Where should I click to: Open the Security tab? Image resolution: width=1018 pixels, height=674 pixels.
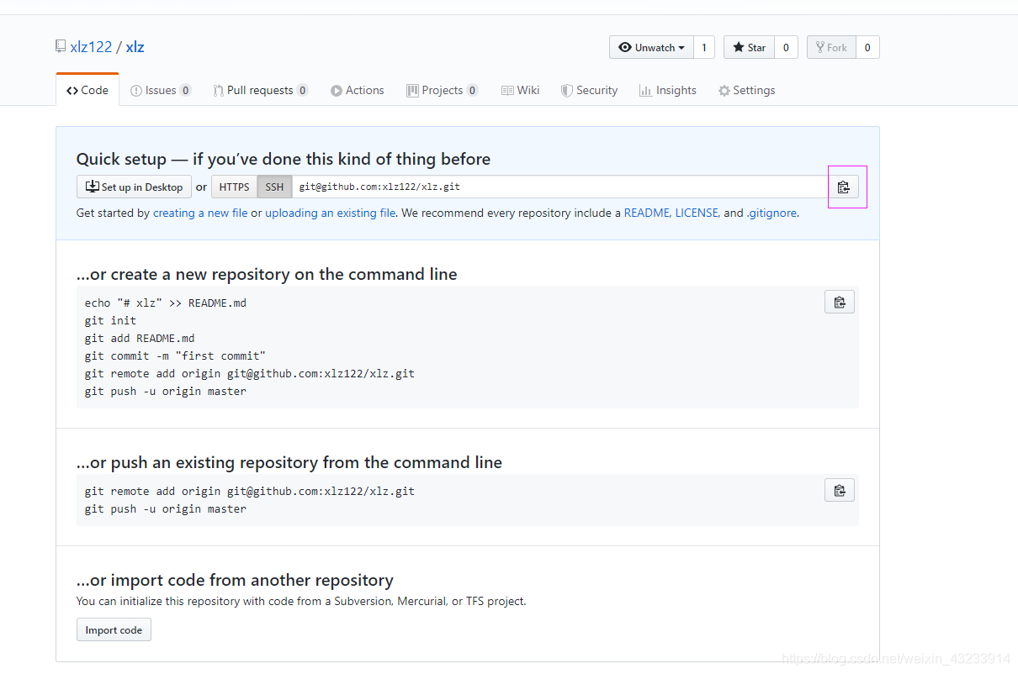590,90
